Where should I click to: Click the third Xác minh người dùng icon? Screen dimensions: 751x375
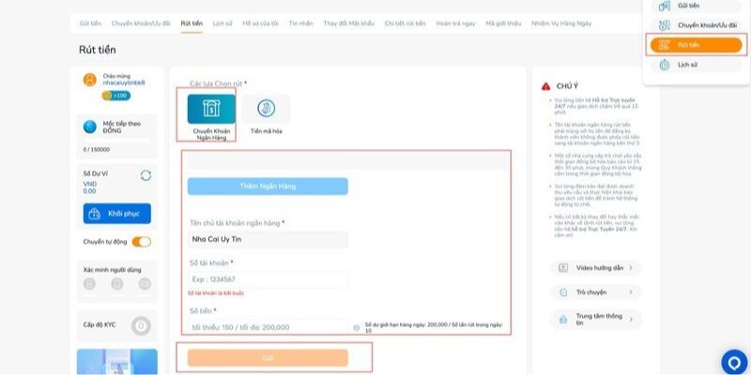[145, 284]
